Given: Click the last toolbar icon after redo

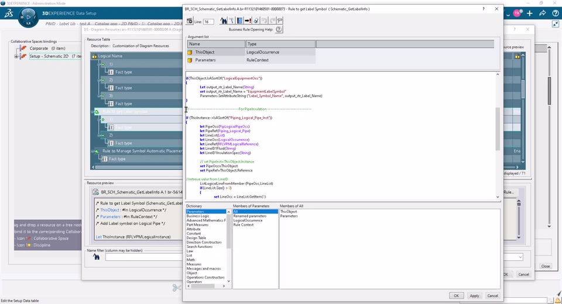Looking at the screenshot, I should [280, 21].
